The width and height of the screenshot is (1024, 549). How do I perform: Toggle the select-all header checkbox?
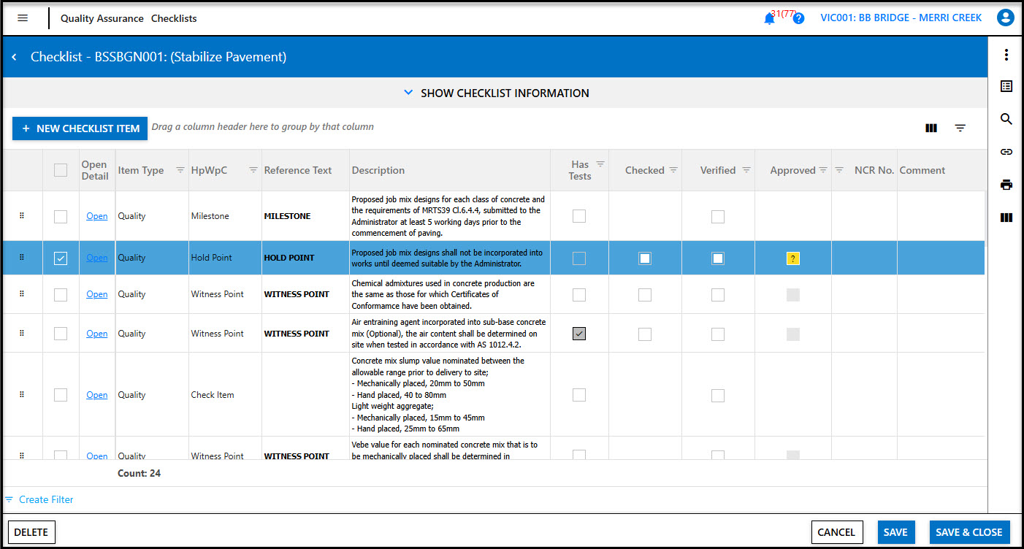61,170
